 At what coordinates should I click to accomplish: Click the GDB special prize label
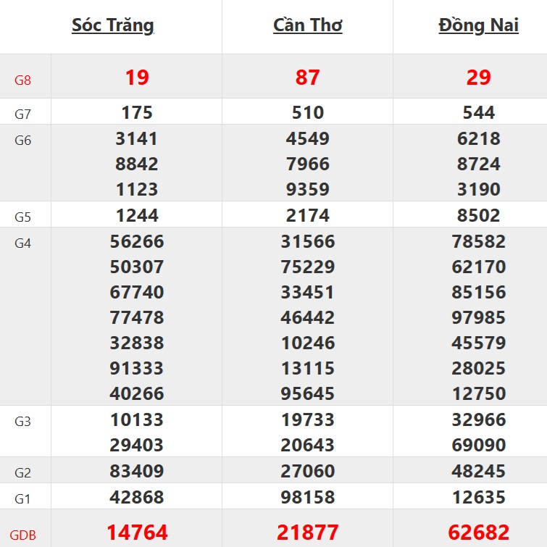22,536
